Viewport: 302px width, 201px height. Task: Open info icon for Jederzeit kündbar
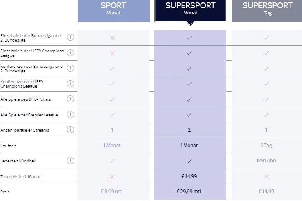(70, 161)
